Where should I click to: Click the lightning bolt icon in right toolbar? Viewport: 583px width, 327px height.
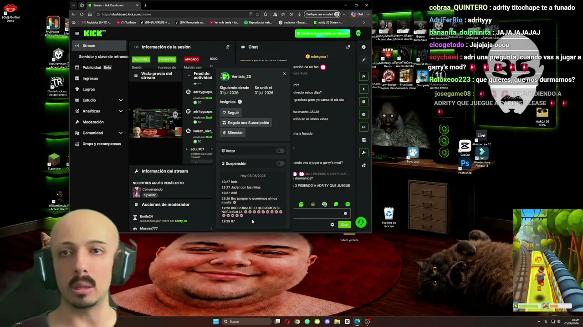(363, 89)
